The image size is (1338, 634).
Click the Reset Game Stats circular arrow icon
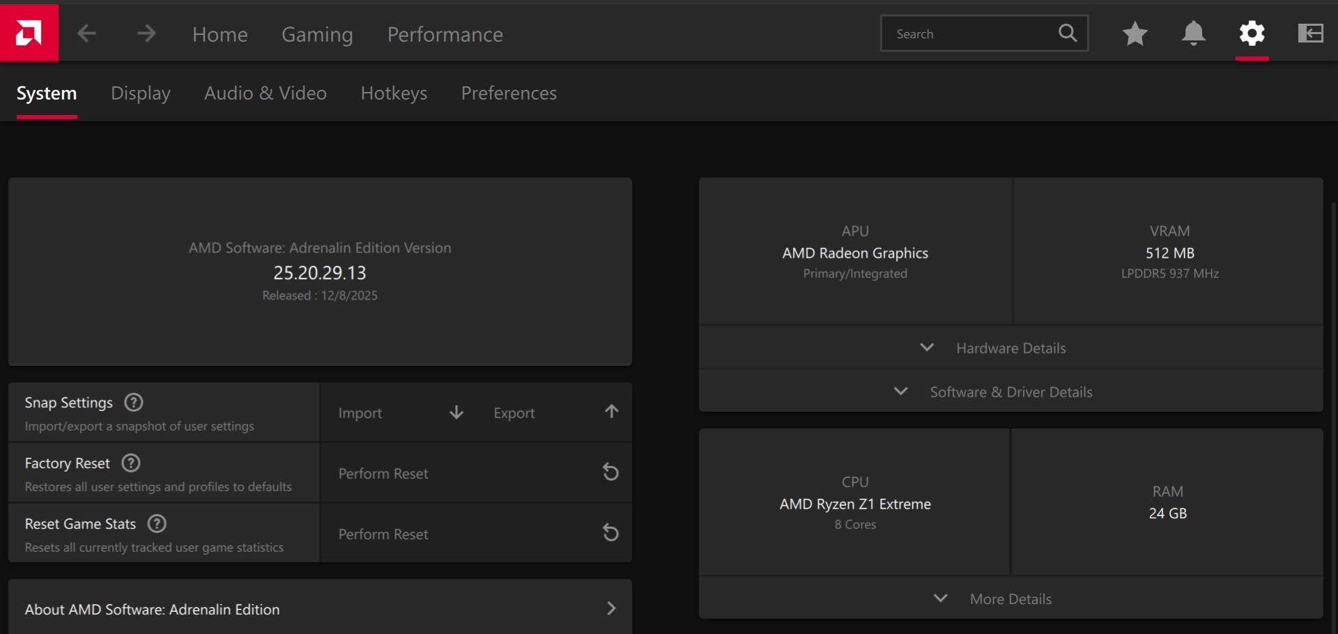(x=610, y=533)
